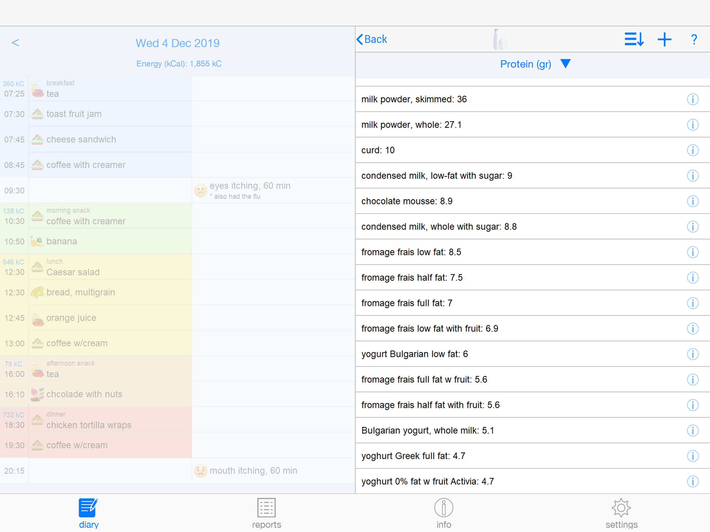The width and height of the screenshot is (710, 532).
Task: Open the toast fruit jam entry
Action: [x=110, y=114]
